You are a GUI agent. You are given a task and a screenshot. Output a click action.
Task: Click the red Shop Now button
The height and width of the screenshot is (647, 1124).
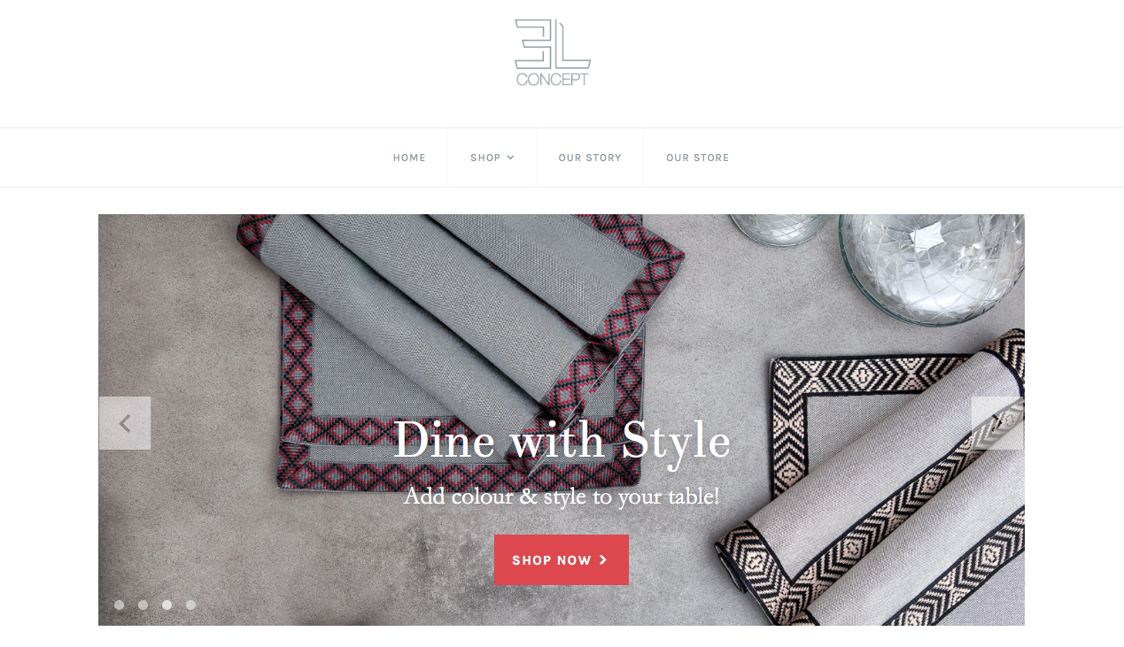(x=561, y=559)
